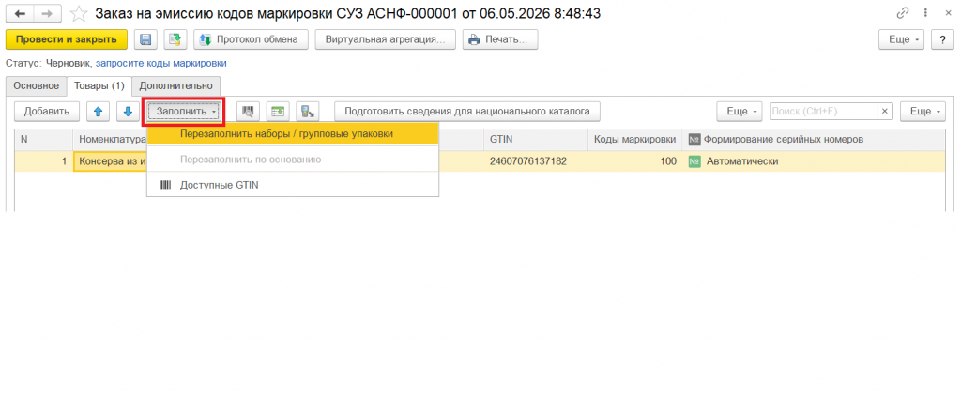This screenshot has height=395, width=961.
Task: Select the Консерва из и nomenclature cell
Action: [111, 161]
